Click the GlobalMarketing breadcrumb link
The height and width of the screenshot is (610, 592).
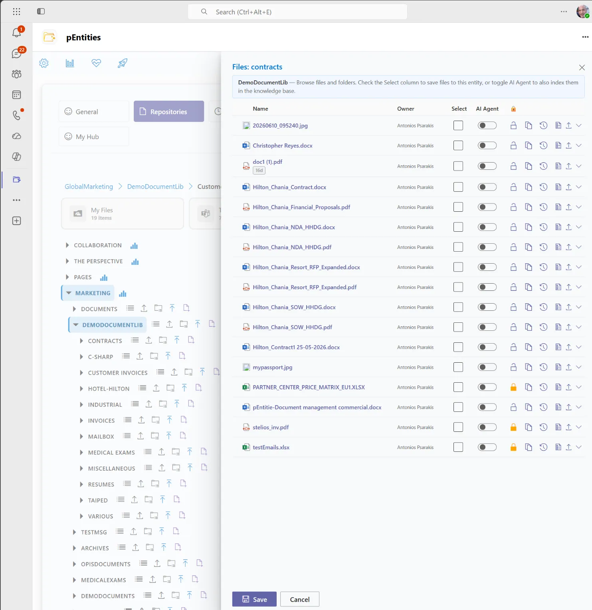pos(89,187)
